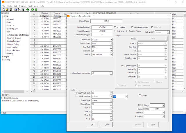Open the Program menu
This screenshot has width=186, height=133.
point(22,6)
